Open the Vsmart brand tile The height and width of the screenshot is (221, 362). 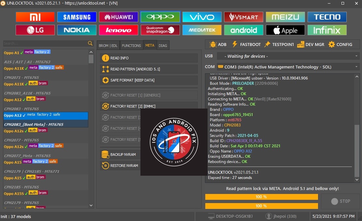pyautogui.click(x=244, y=17)
